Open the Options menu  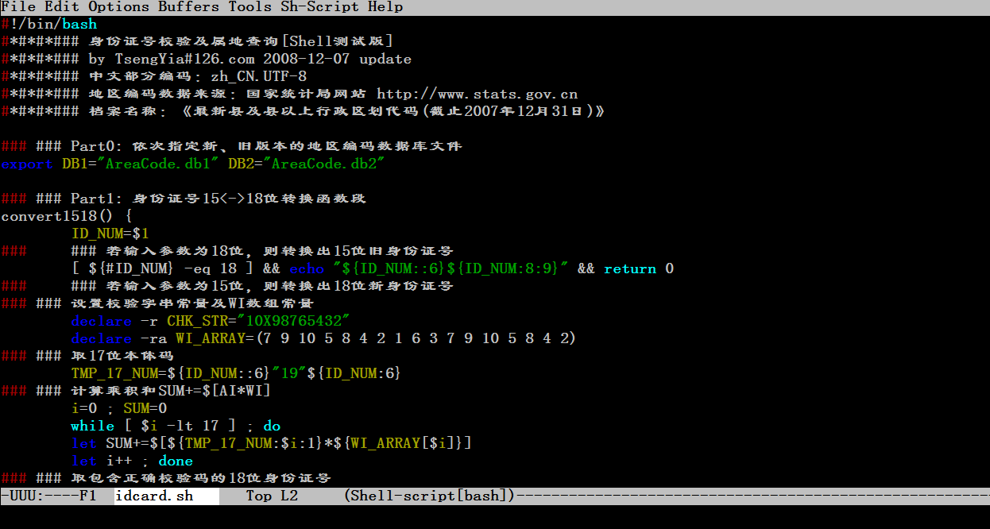pyautogui.click(x=118, y=7)
